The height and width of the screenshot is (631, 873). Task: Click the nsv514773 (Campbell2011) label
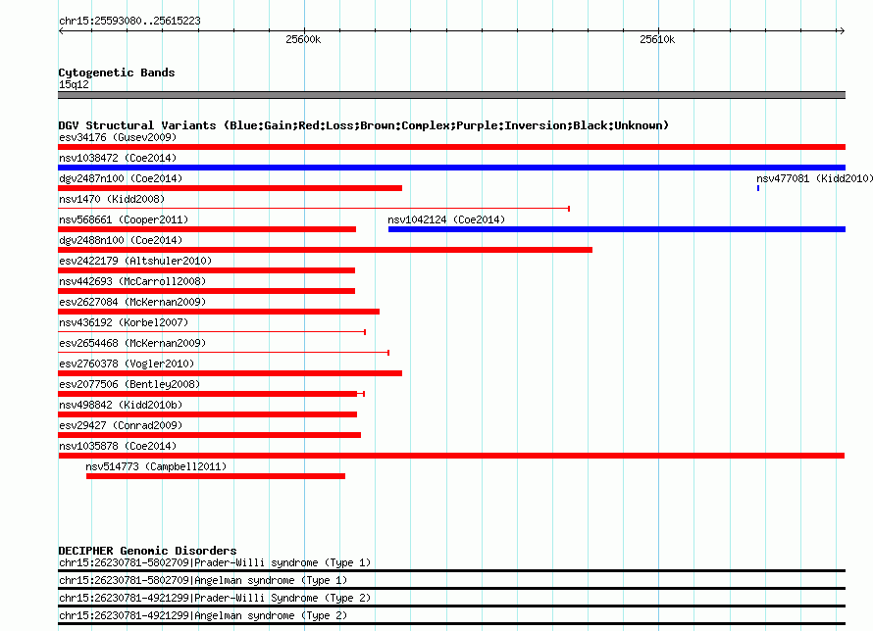(156, 466)
